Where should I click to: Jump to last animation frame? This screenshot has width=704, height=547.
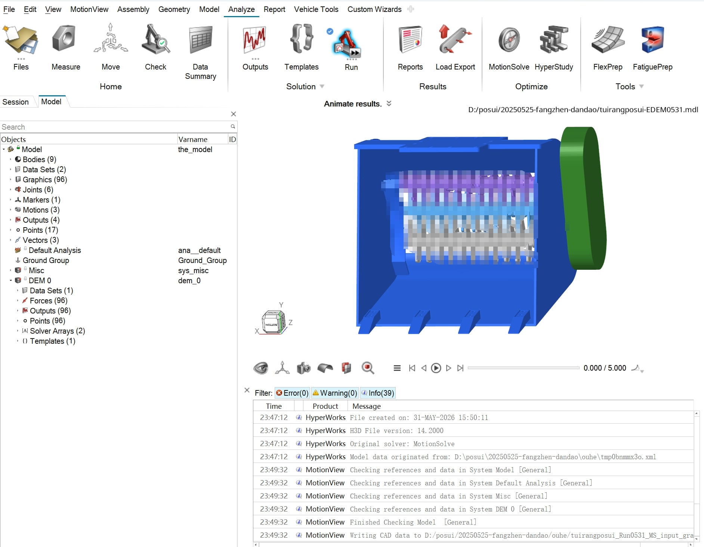coord(460,368)
